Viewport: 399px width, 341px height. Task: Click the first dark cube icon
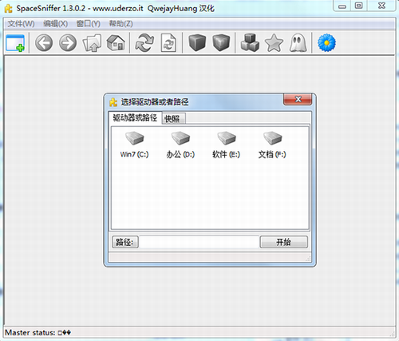coord(197,42)
